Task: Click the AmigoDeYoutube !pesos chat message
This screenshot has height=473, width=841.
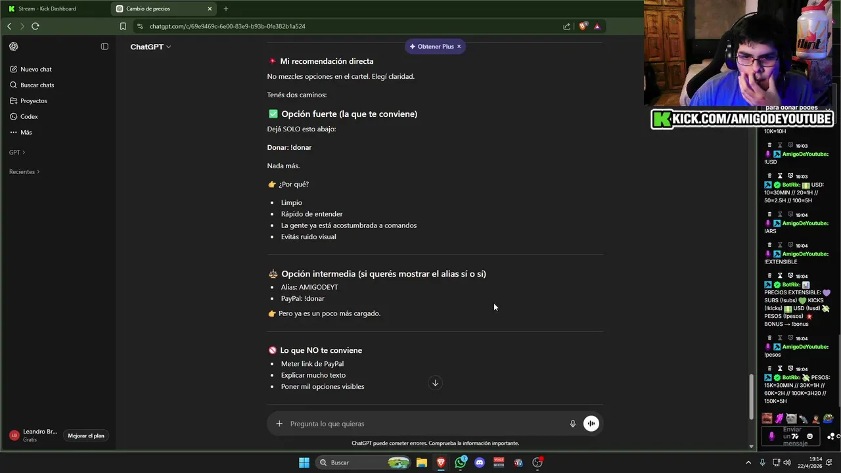Action: point(798,346)
